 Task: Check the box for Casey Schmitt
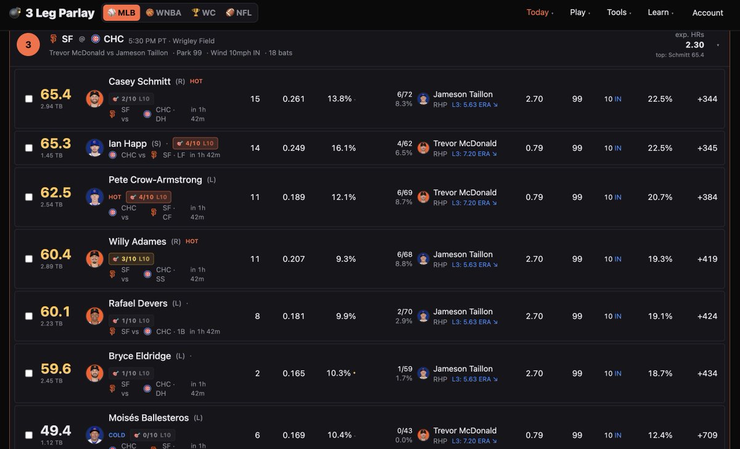[29, 99]
